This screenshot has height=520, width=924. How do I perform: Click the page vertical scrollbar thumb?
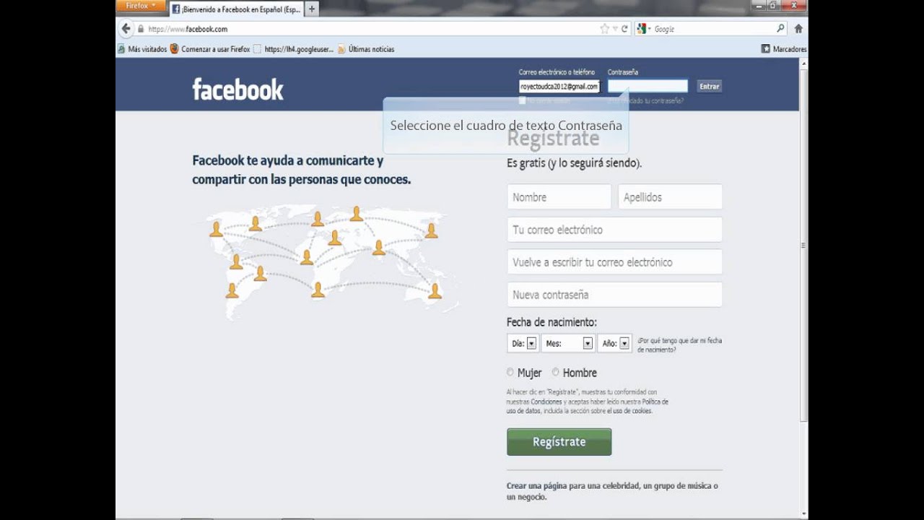point(803,246)
